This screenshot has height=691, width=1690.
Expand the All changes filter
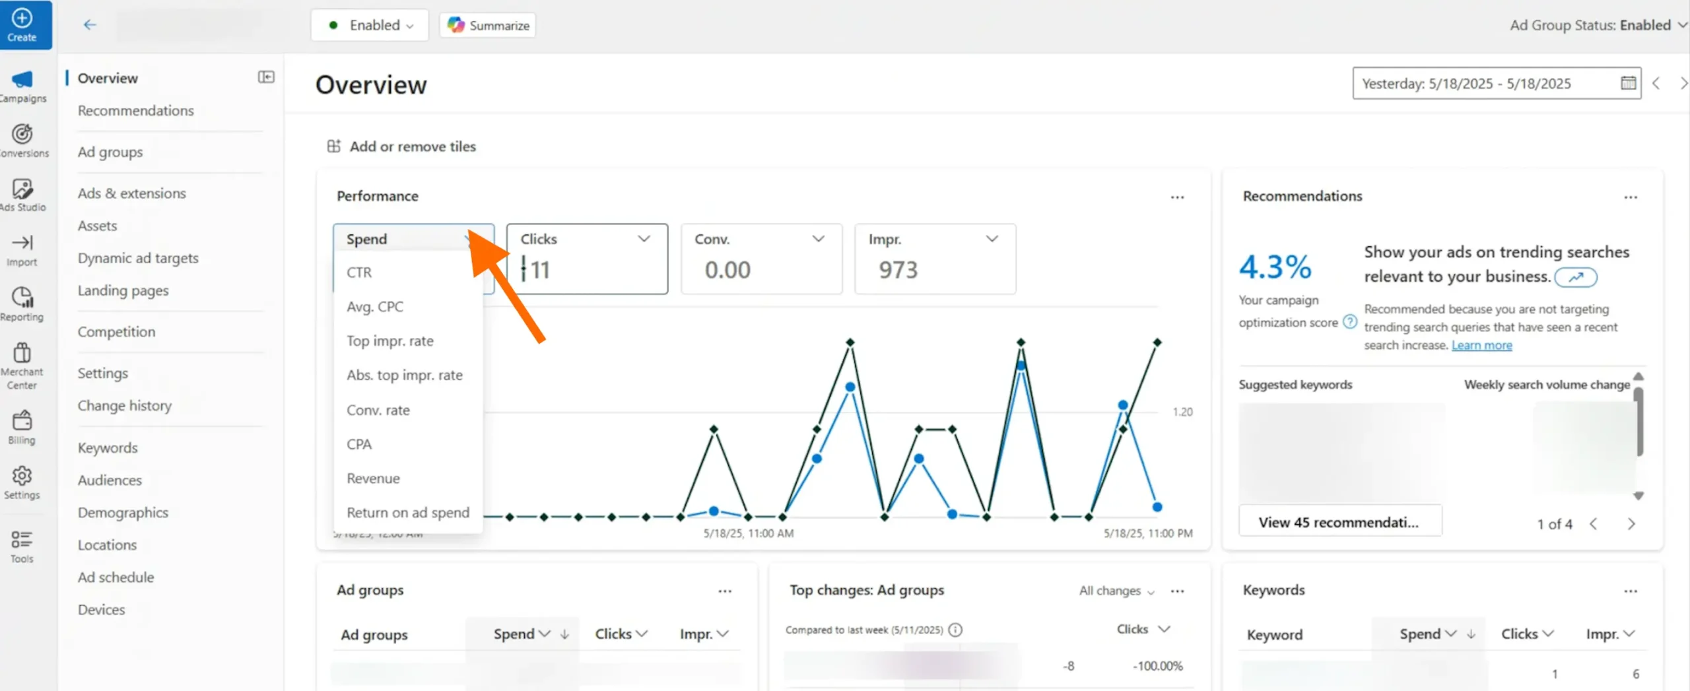tap(1116, 591)
